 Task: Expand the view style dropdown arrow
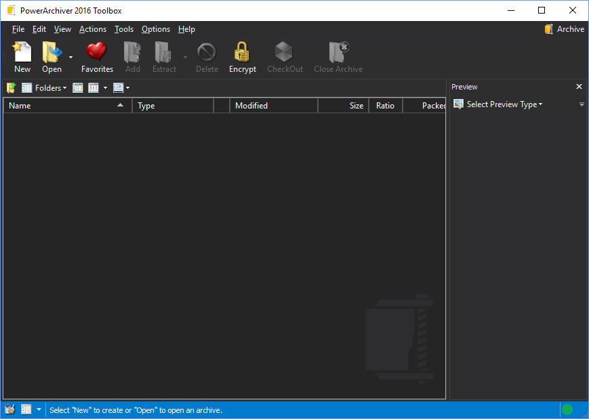[x=105, y=88]
